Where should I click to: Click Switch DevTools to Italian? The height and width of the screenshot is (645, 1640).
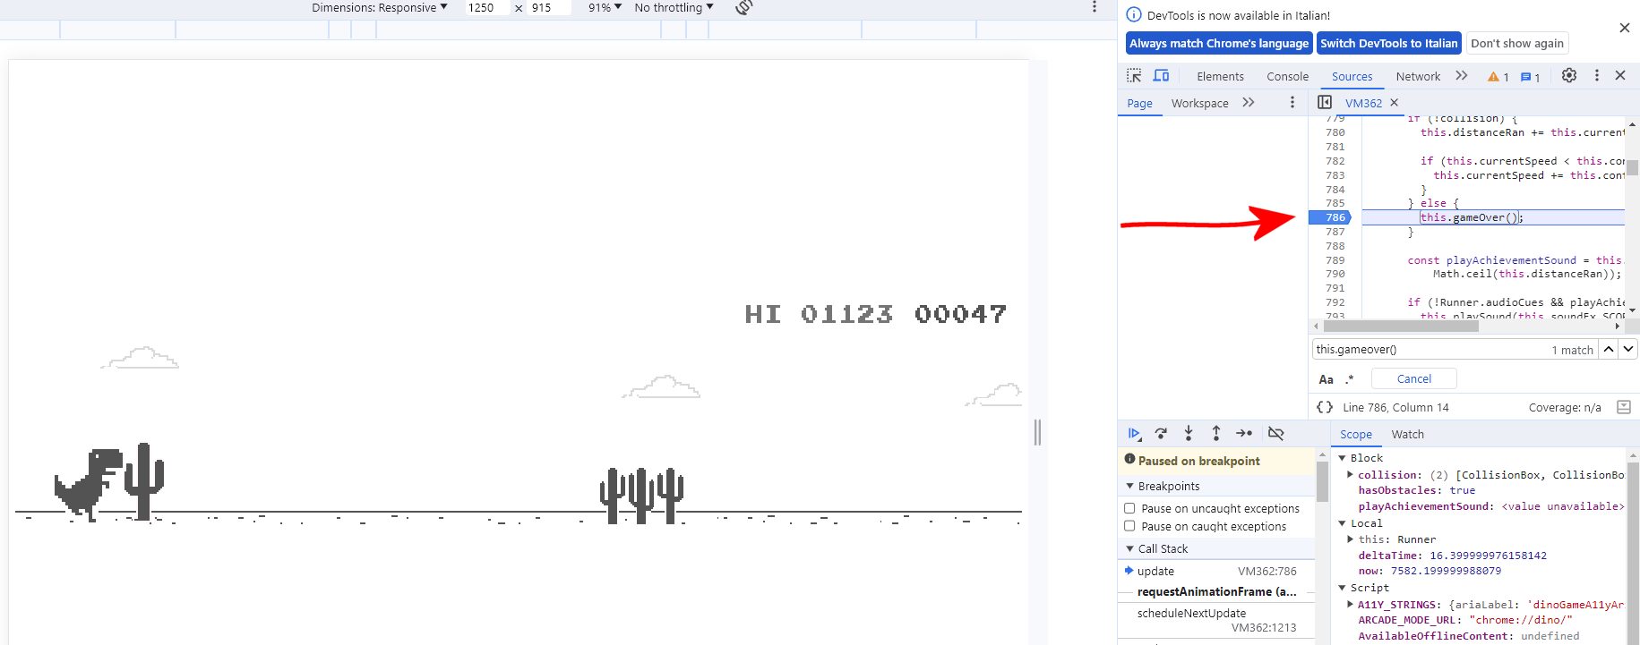click(1389, 43)
